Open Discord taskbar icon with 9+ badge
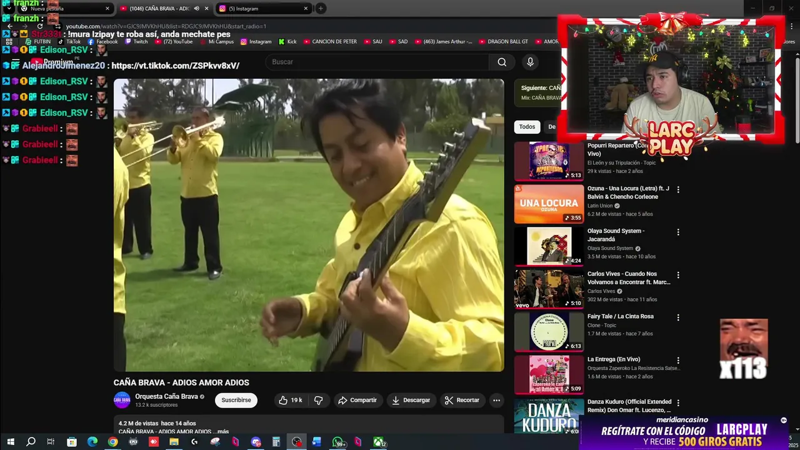The height and width of the screenshot is (450, 800). point(256,442)
